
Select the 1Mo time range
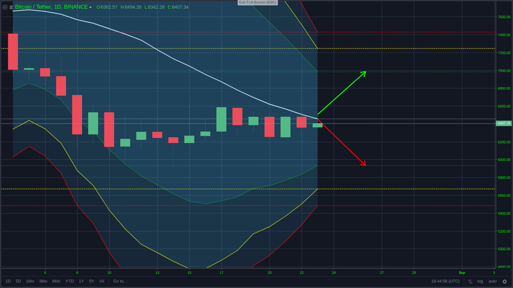click(x=30, y=281)
